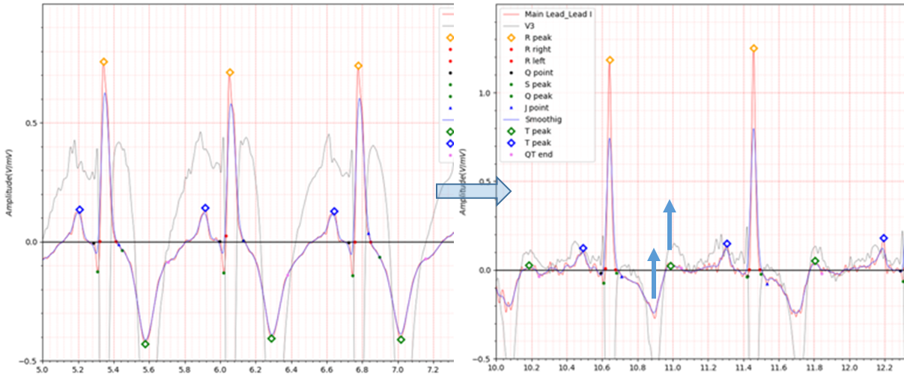Select the orange R peak marker near 6.05
Image resolution: width=904 pixels, height=389 pixels.
(x=230, y=73)
